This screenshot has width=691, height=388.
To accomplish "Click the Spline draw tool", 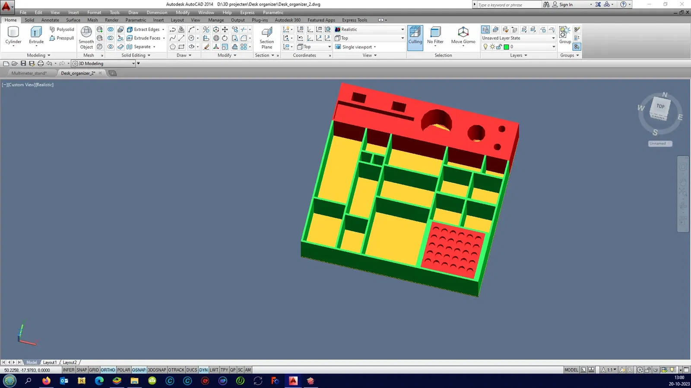I will [173, 38].
